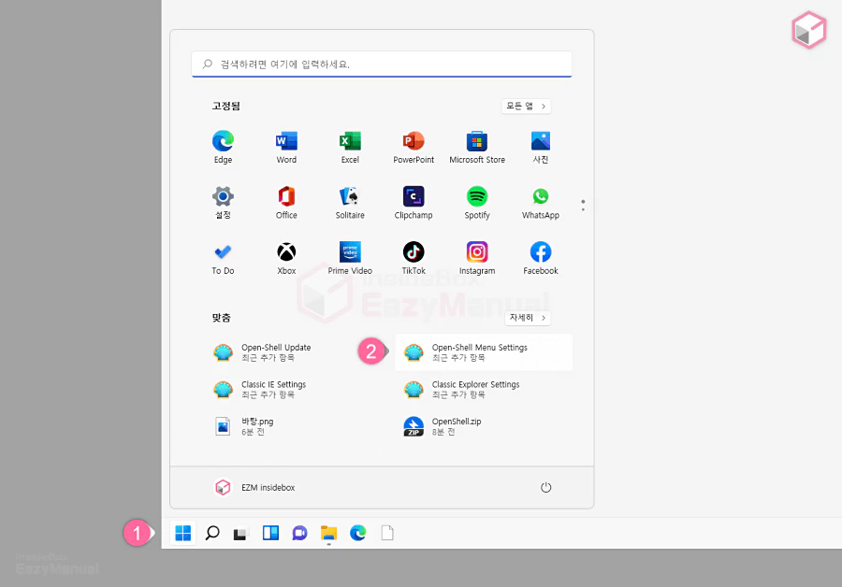This screenshot has width=842, height=587.
Task: Open Excel from pinned apps
Action: pos(350,147)
